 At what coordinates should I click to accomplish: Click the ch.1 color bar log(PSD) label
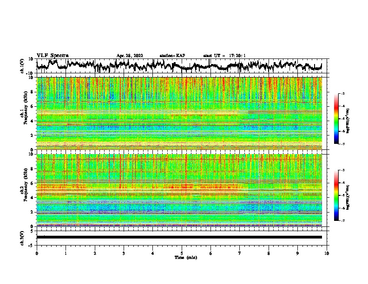click(x=348, y=121)
